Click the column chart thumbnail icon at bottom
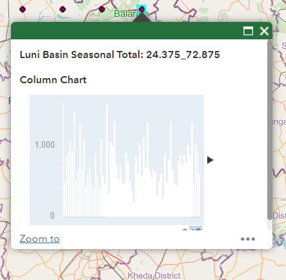The image size is (286, 280). click(x=196, y=228)
